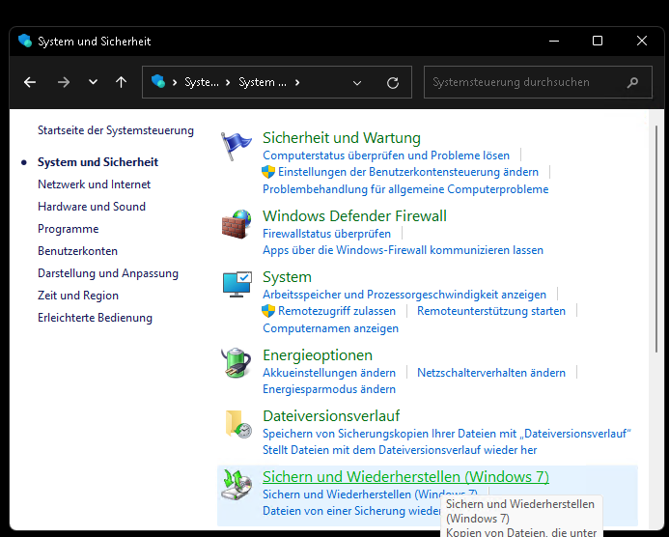The width and height of the screenshot is (669, 537).
Task: Open Sicherheit und Wartung heading
Action: click(x=342, y=138)
